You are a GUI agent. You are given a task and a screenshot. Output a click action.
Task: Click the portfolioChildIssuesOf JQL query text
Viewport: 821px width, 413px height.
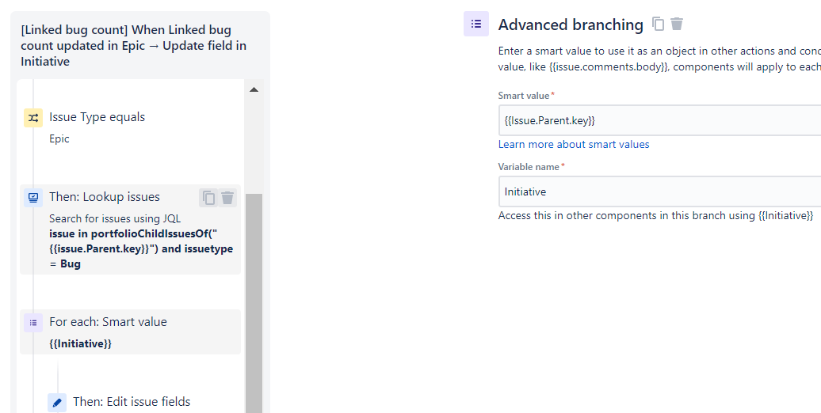pos(141,248)
